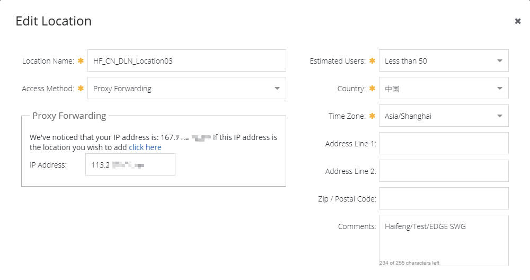Expand the Estimated Users dropdown arrow
The height and width of the screenshot is (280, 530).
(500, 61)
